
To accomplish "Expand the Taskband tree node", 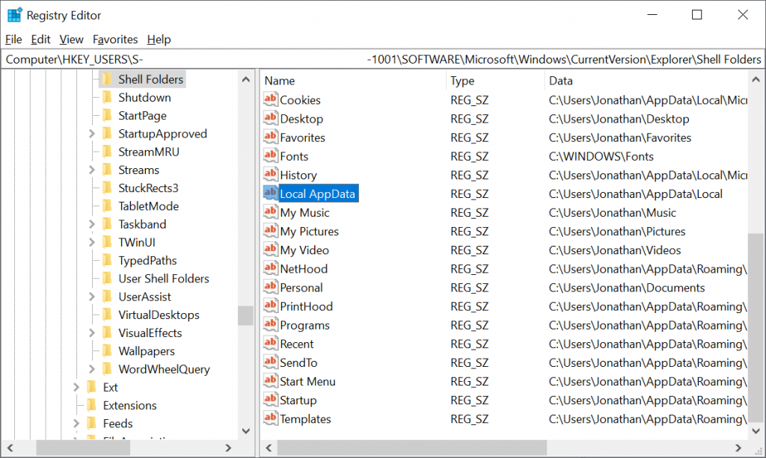I will 91,224.
